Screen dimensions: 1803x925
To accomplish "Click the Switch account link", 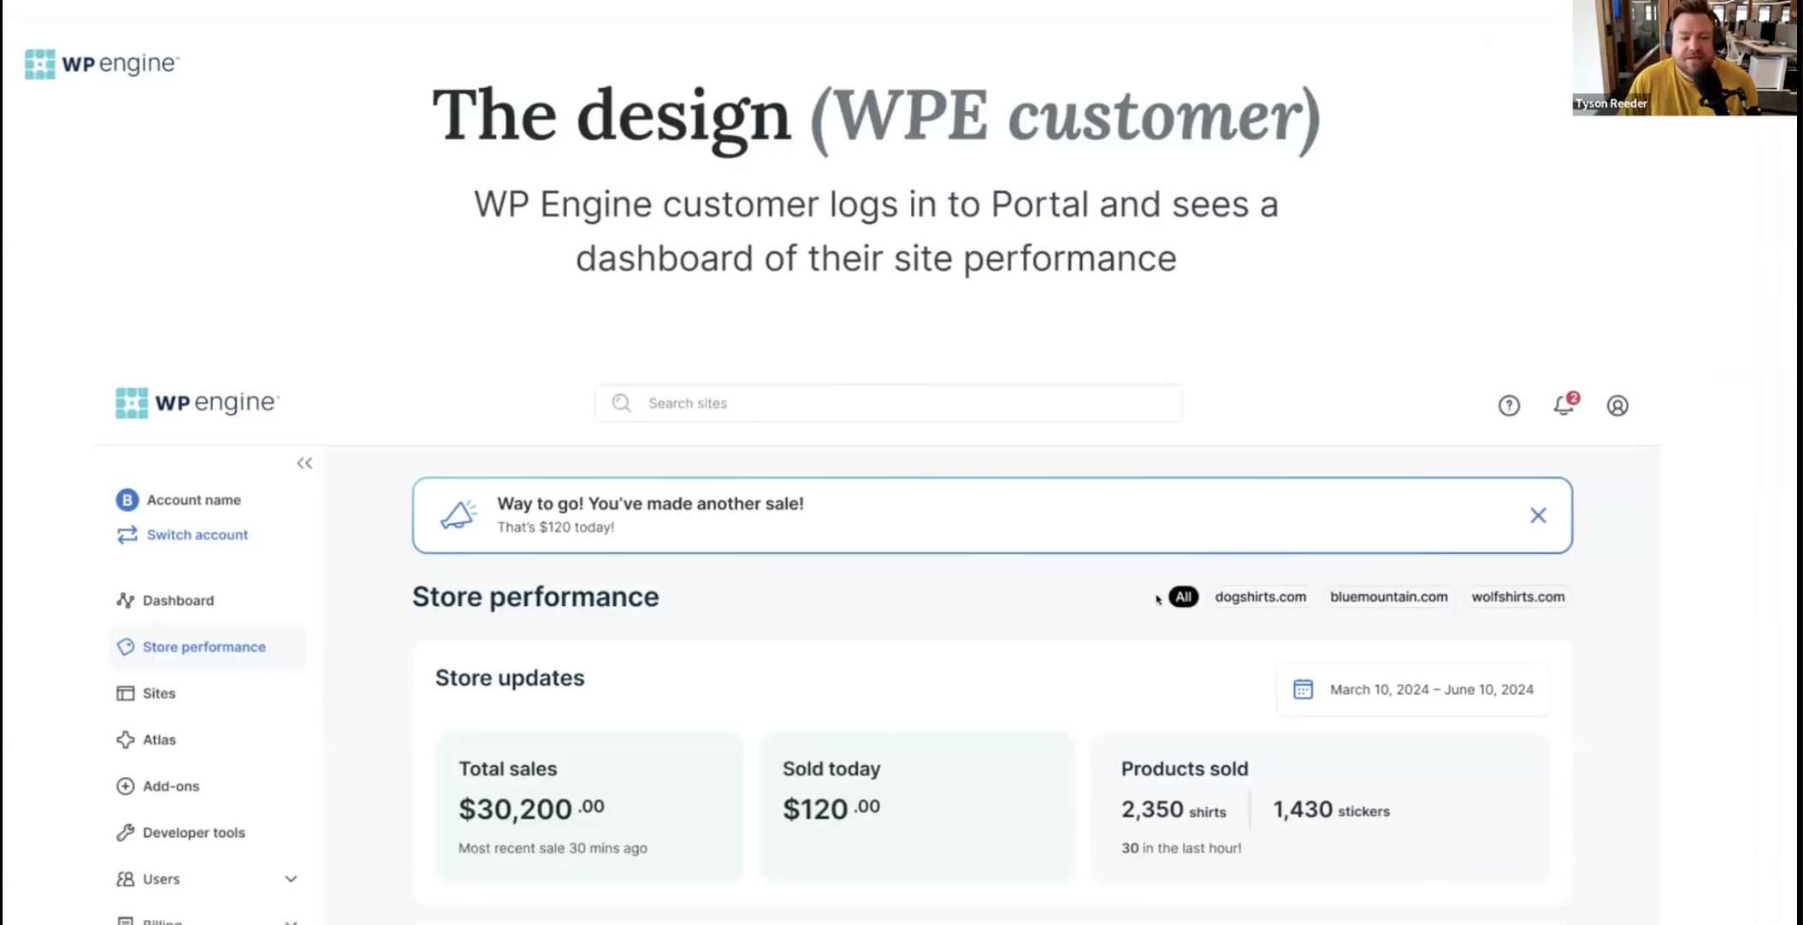I will (197, 534).
